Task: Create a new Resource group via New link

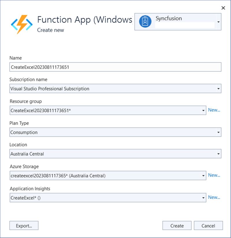Action: [x=215, y=110]
